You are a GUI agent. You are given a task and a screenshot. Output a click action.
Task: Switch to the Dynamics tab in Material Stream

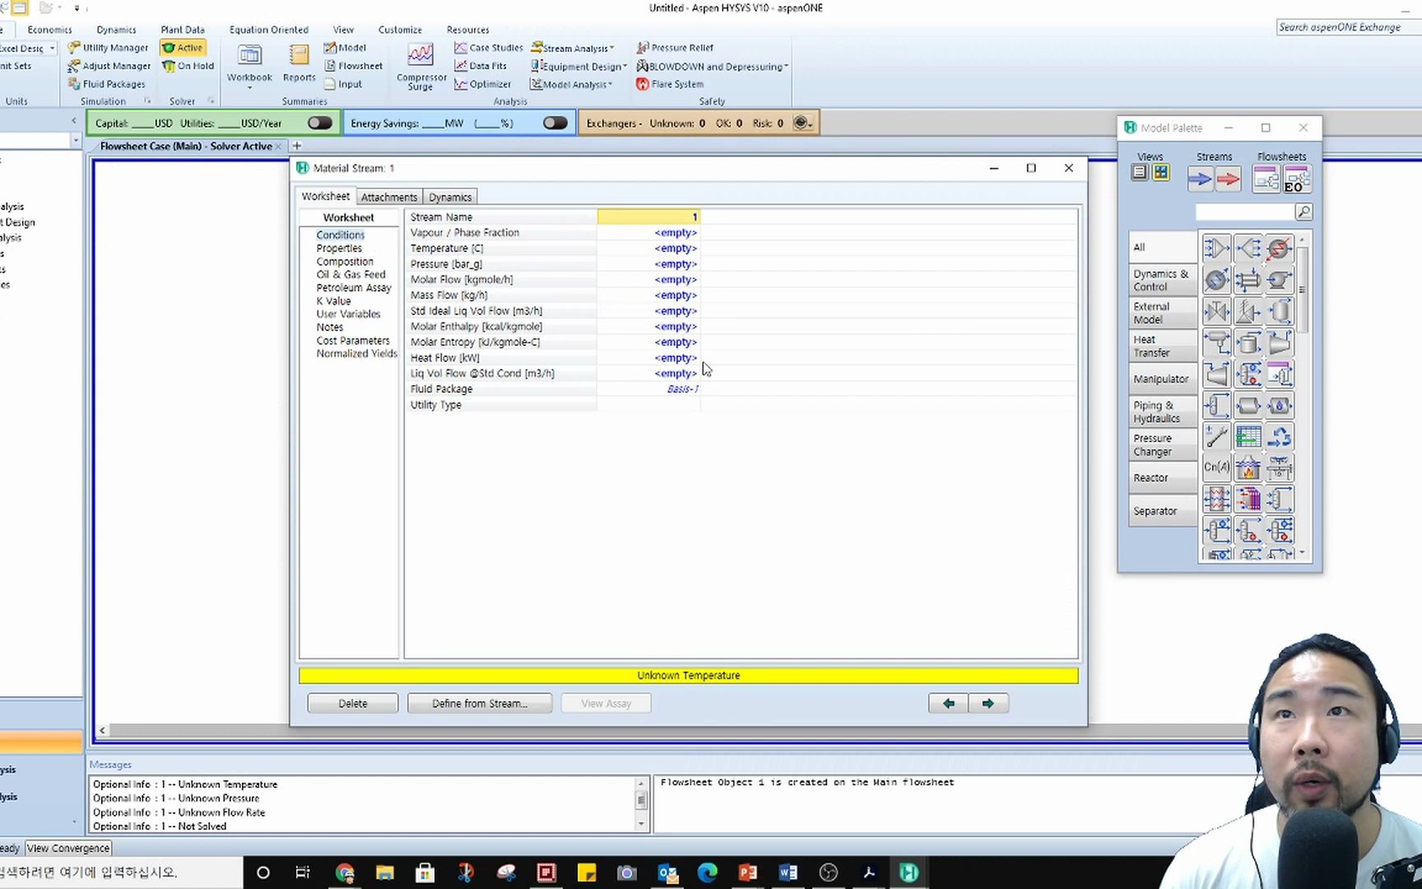450,198
